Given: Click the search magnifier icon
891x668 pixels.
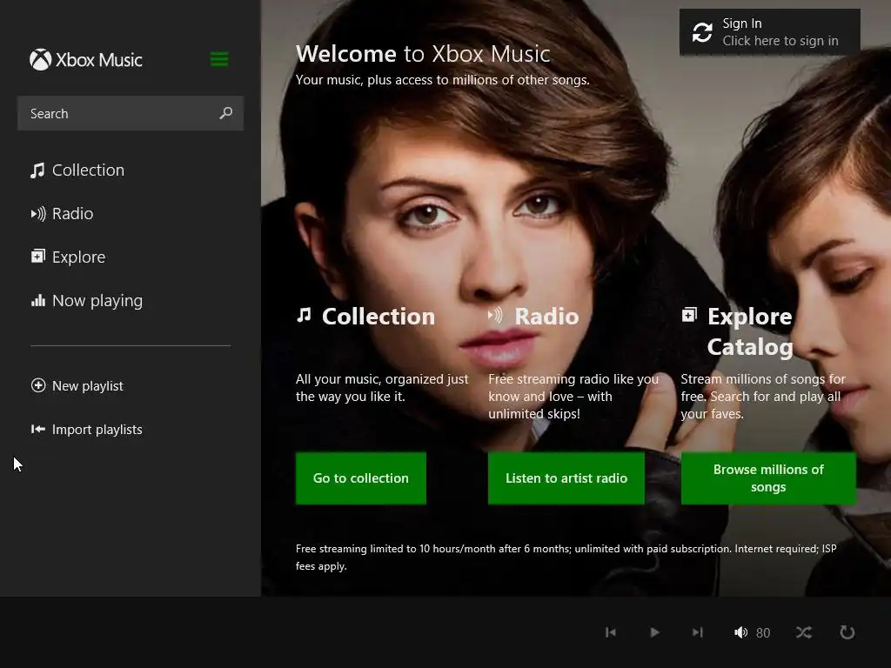Looking at the screenshot, I should point(226,113).
